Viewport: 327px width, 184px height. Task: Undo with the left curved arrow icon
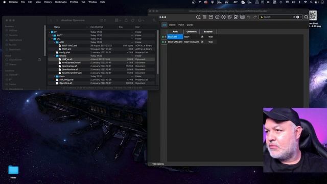point(249,17)
